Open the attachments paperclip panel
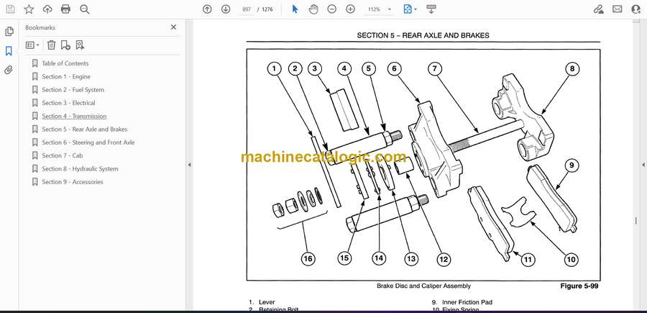The height and width of the screenshot is (313, 647). tap(9, 71)
